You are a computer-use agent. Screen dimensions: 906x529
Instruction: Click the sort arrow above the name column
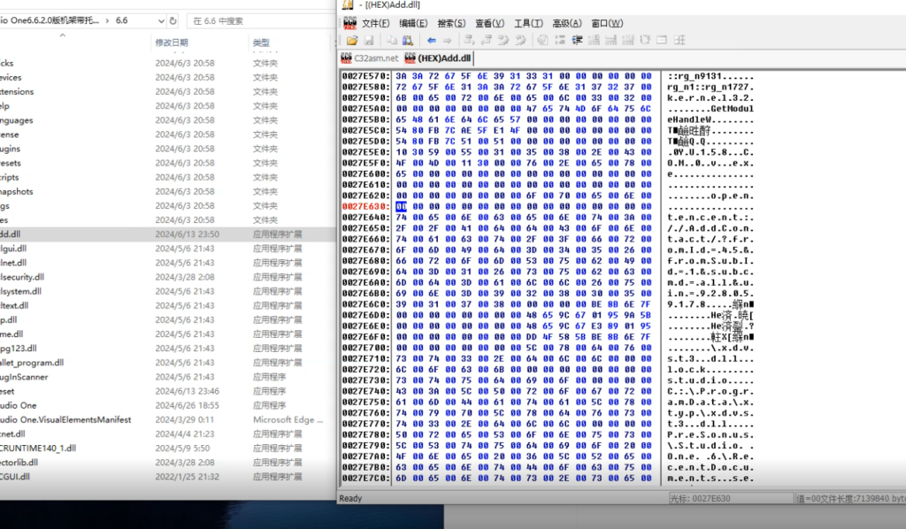tap(62, 36)
